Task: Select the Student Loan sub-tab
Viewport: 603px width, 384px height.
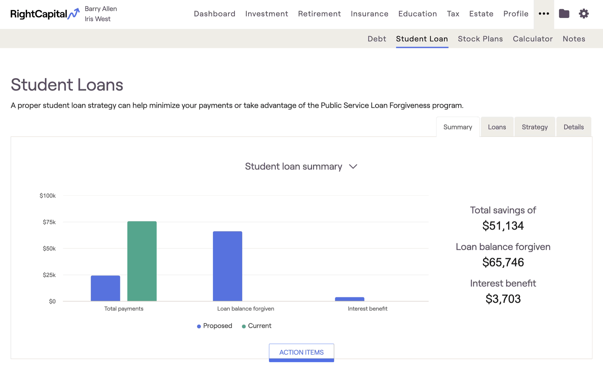Action: click(x=422, y=39)
